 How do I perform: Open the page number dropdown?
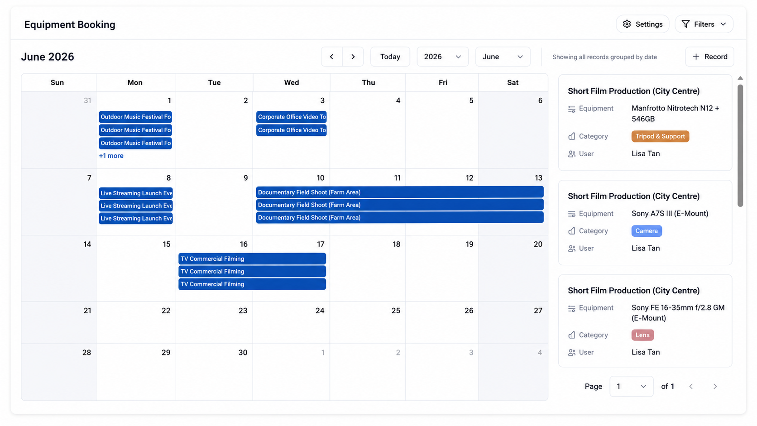pyautogui.click(x=631, y=386)
